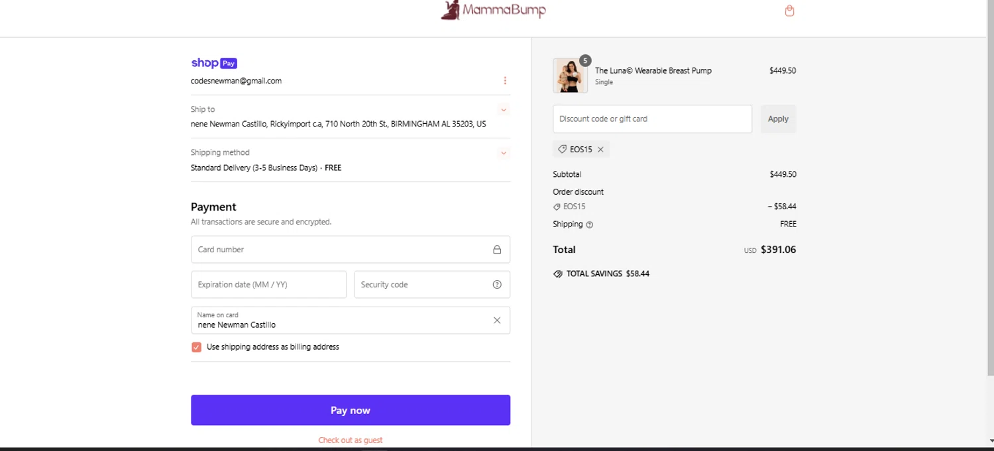Click the Birmingham AL shipping address text
The height and width of the screenshot is (451, 994).
(x=338, y=124)
